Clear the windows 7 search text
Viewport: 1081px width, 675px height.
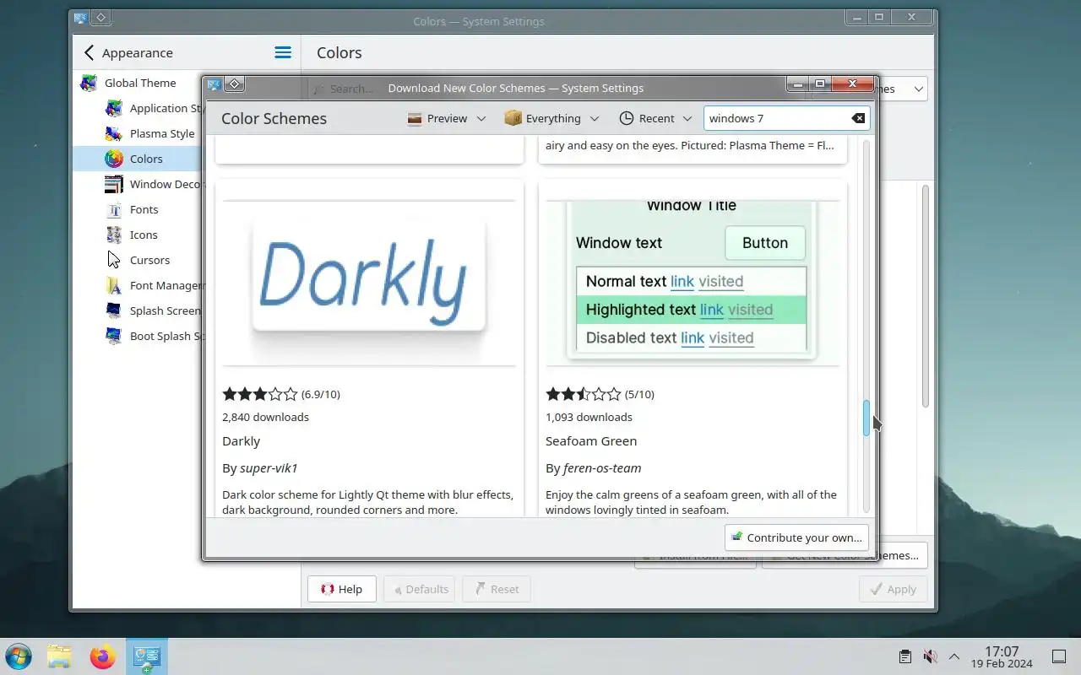coord(858,118)
